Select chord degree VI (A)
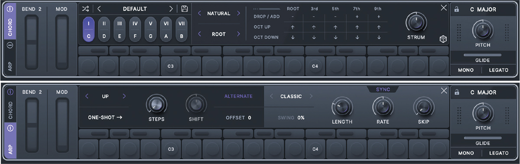The height and width of the screenshot is (164, 520). click(x=166, y=30)
